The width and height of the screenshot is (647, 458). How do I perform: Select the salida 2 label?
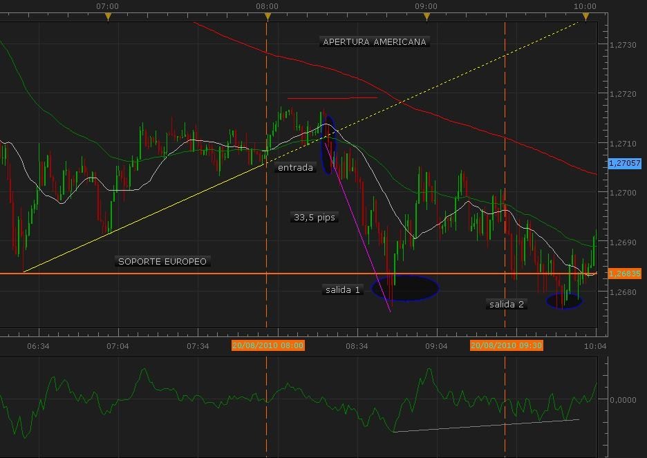tap(506, 304)
